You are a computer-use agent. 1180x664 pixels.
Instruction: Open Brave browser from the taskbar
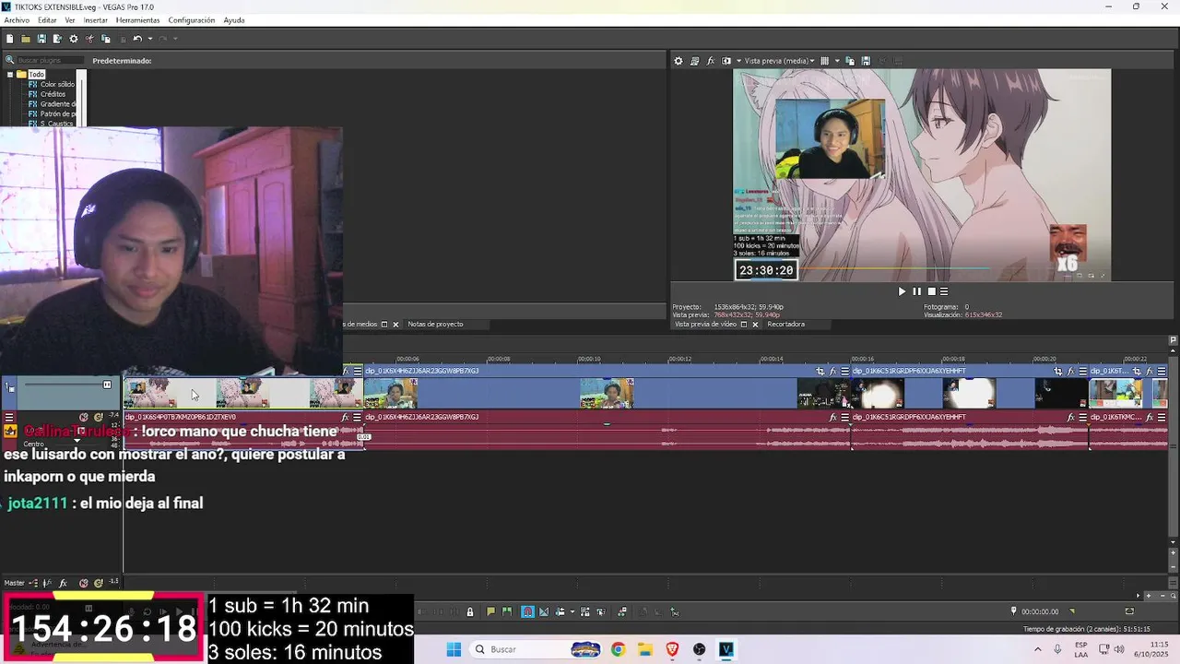[672, 649]
